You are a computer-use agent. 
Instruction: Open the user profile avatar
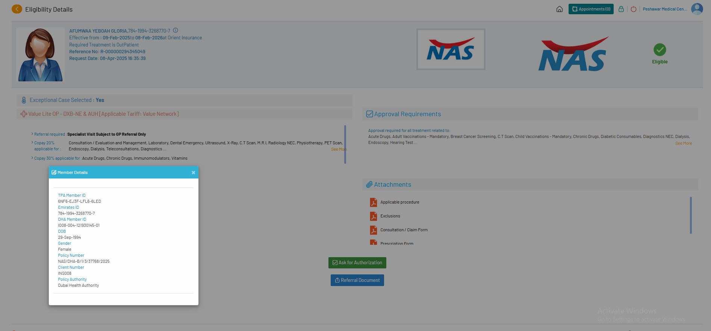coord(697,9)
